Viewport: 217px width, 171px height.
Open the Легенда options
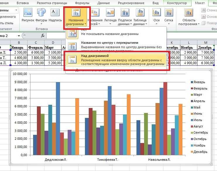[110, 17]
